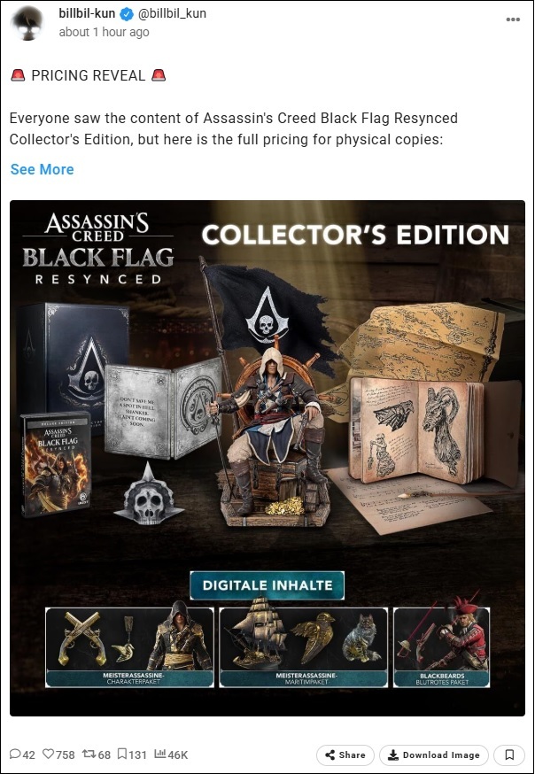Click the blue verified badge
This screenshot has height=774, width=535.
(127, 14)
